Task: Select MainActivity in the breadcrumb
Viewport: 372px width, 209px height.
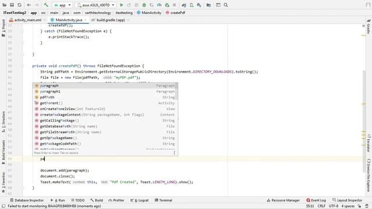Action: coord(149,13)
